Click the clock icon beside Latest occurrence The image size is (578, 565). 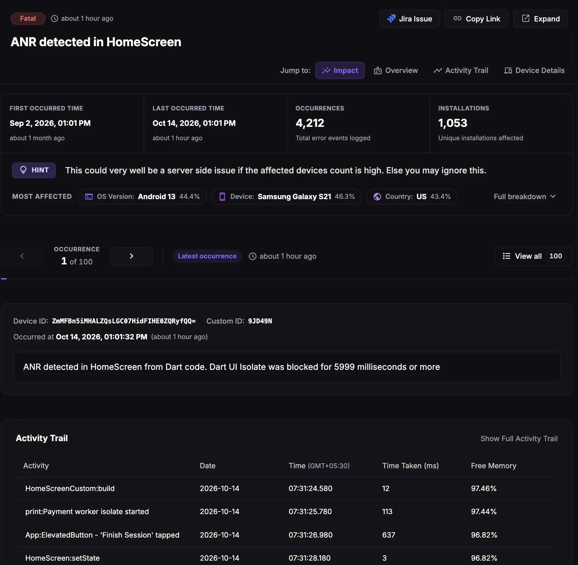click(x=252, y=256)
